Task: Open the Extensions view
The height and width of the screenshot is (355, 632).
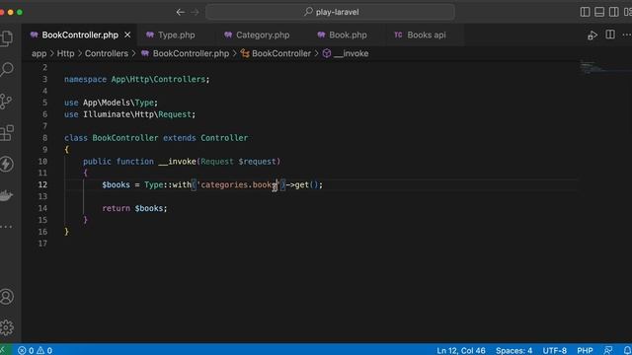Action: pos(7,132)
